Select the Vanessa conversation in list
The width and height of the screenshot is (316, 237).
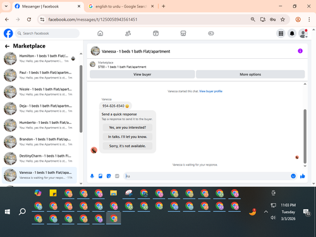pyautogui.click(x=39, y=175)
